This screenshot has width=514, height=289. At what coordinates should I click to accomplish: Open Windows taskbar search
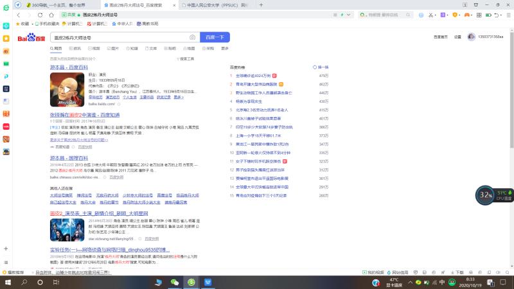pyautogui.click(x=24, y=282)
